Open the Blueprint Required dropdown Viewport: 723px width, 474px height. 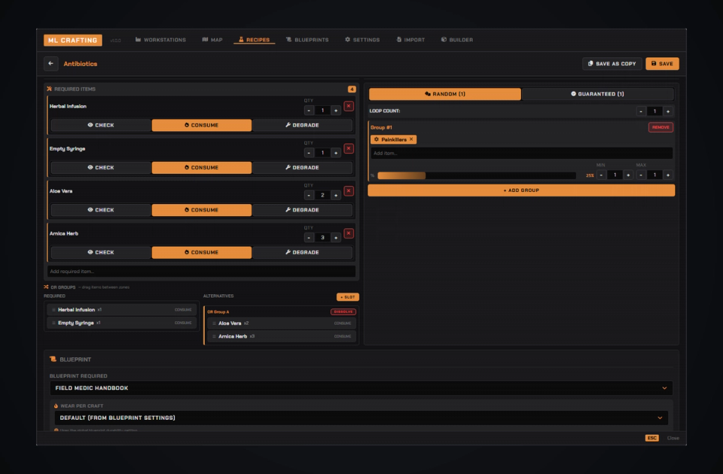pyautogui.click(x=361, y=388)
